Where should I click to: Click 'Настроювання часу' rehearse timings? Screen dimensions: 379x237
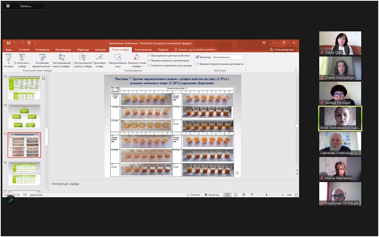(x=117, y=61)
